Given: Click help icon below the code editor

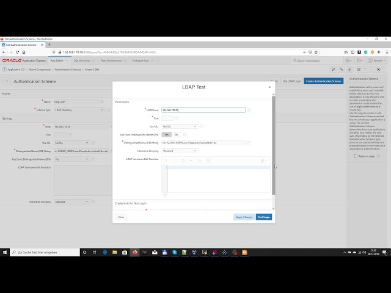Looking at the screenshot, I should pos(165,195).
